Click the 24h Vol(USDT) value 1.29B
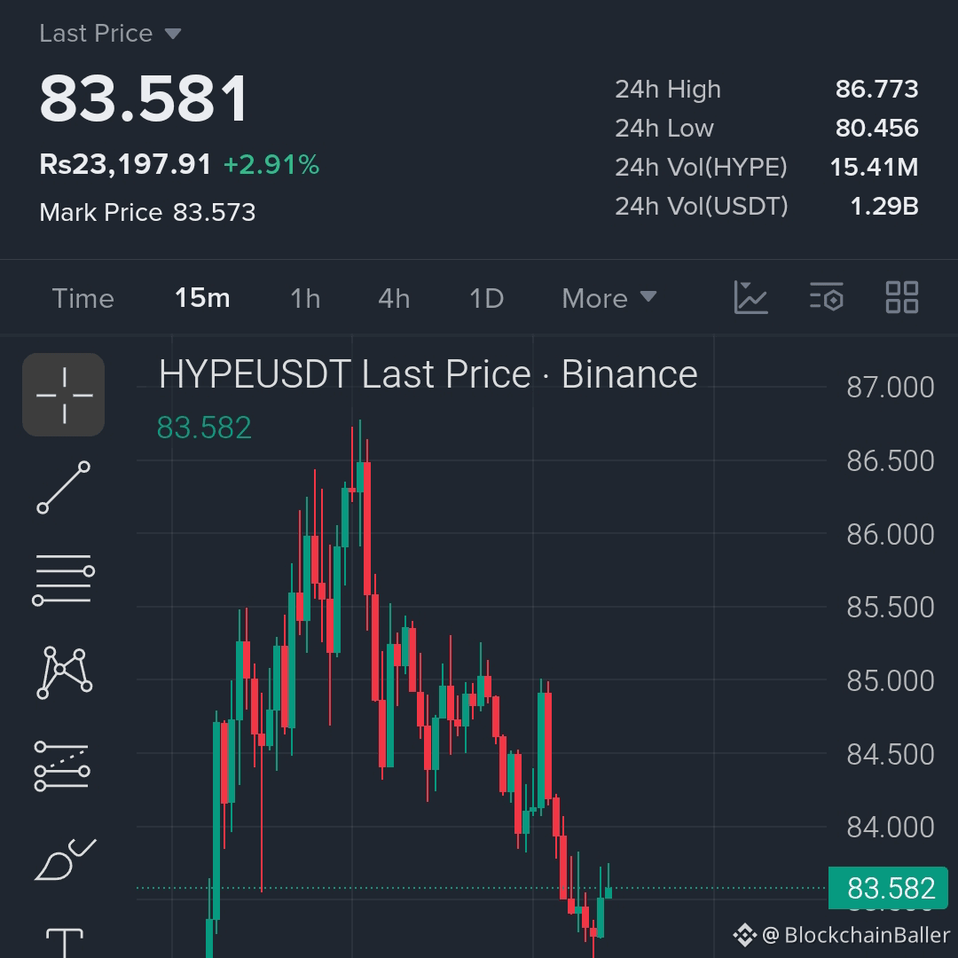Image resolution: width=958 pixels, height=958 pixels. click(884, 206)
